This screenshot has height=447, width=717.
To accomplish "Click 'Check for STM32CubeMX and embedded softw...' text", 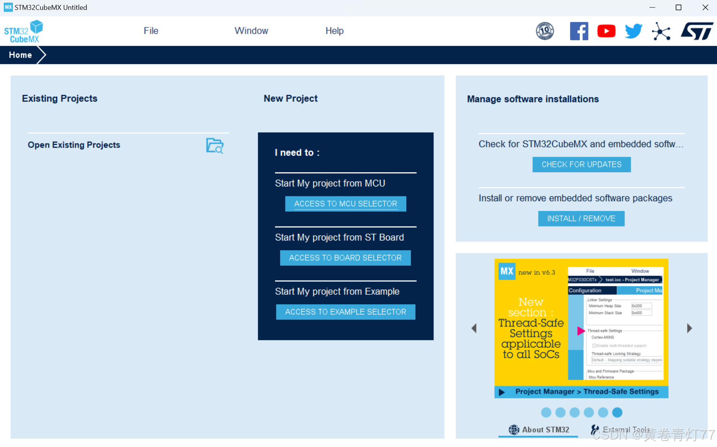I will (581, 144).
